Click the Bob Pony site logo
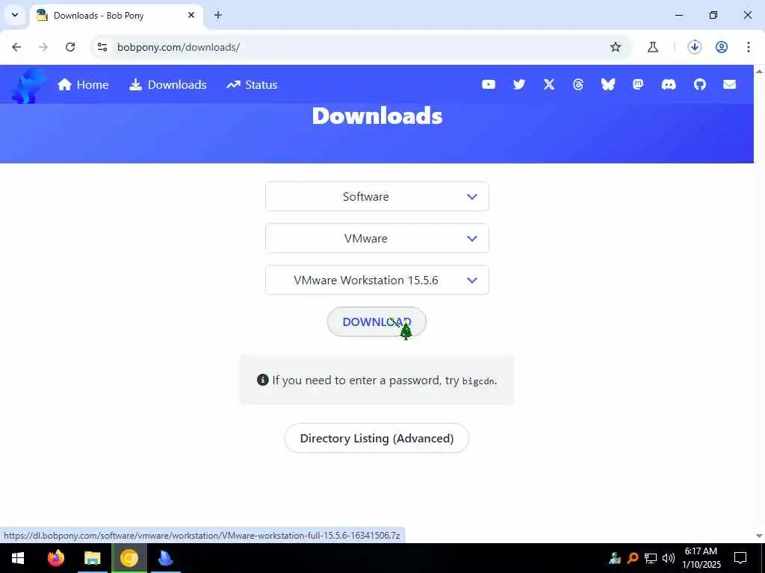Viewport: 765px width, 573px height. click(x=29, y=86)
